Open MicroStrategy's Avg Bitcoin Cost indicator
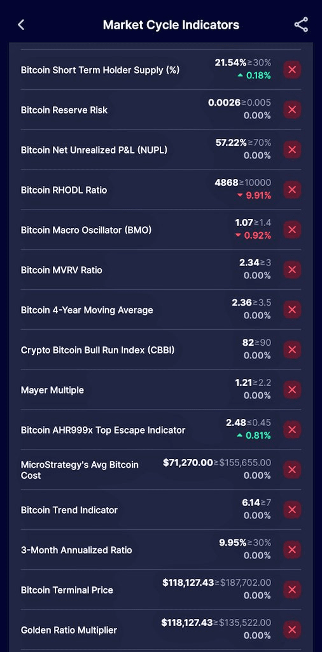Viewport: 322px width, 652px height. pyautogui.click(x=161, y=469)
